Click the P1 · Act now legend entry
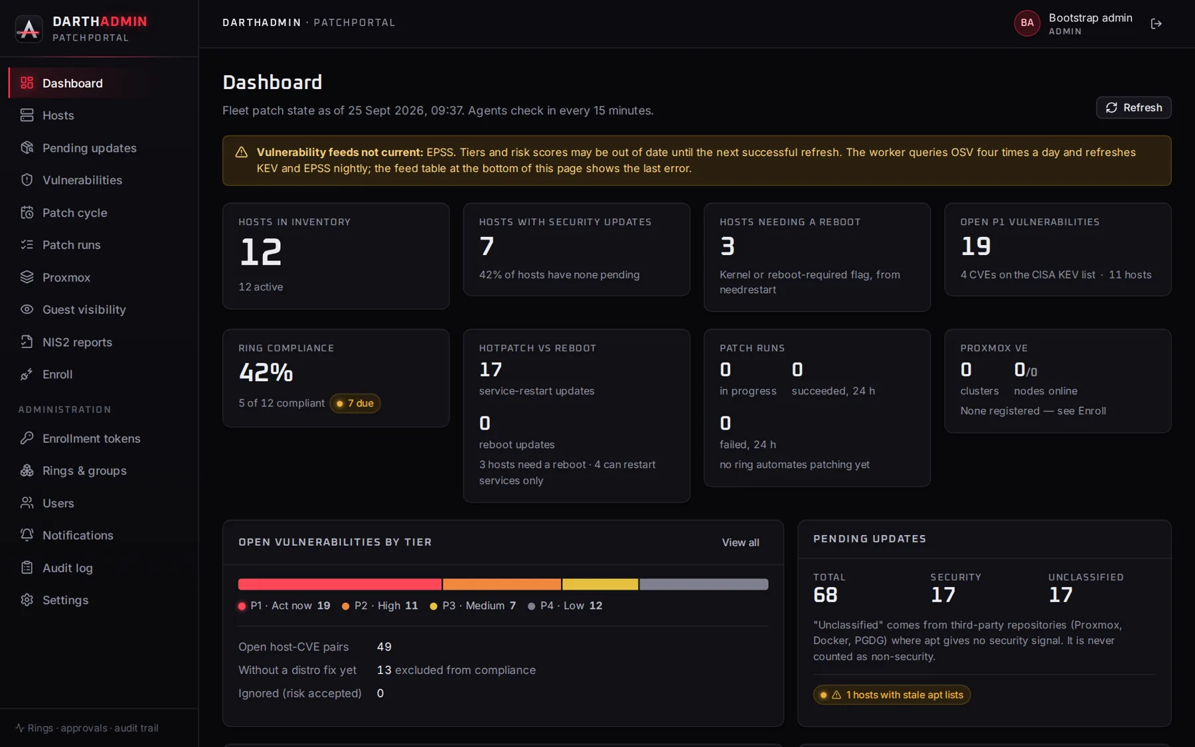 284,606
